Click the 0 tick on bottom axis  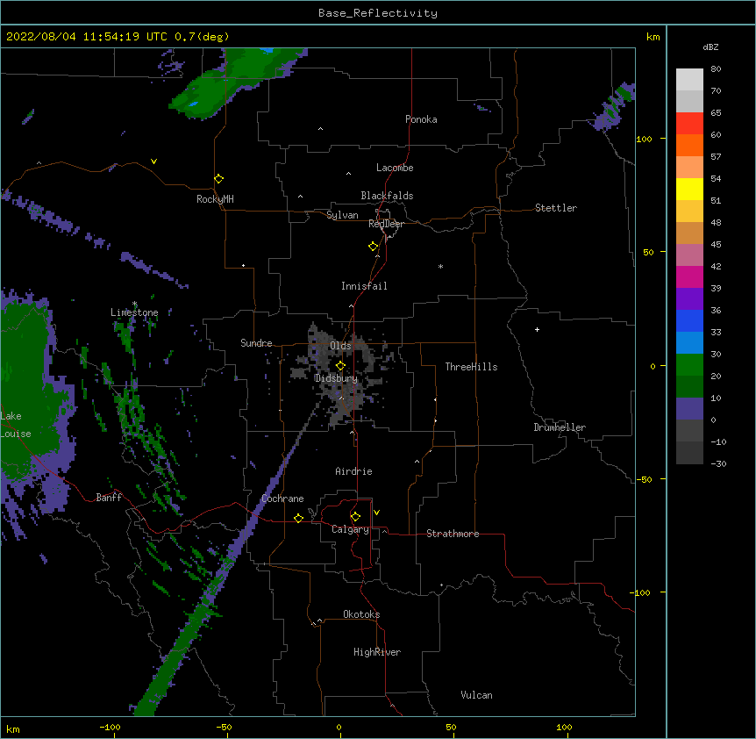coord(339,727)
